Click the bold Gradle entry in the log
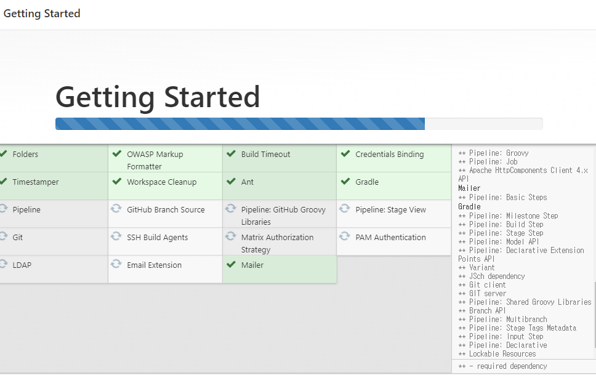 pyautogui.click(x=469, y=207)
